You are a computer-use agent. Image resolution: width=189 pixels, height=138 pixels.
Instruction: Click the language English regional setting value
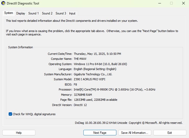pos(95,69)
